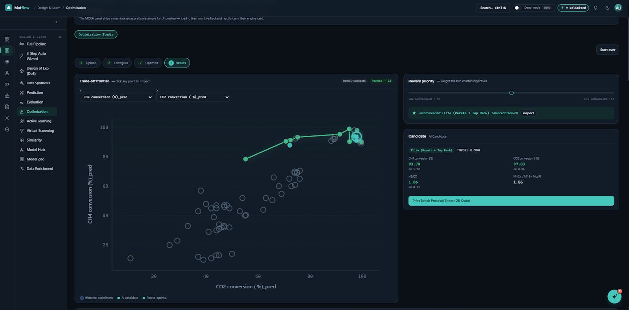This screenshot has width=629, height=310.
Task: Click the sun-shaped icon in the left rail
Action: (x=7, y=118)
